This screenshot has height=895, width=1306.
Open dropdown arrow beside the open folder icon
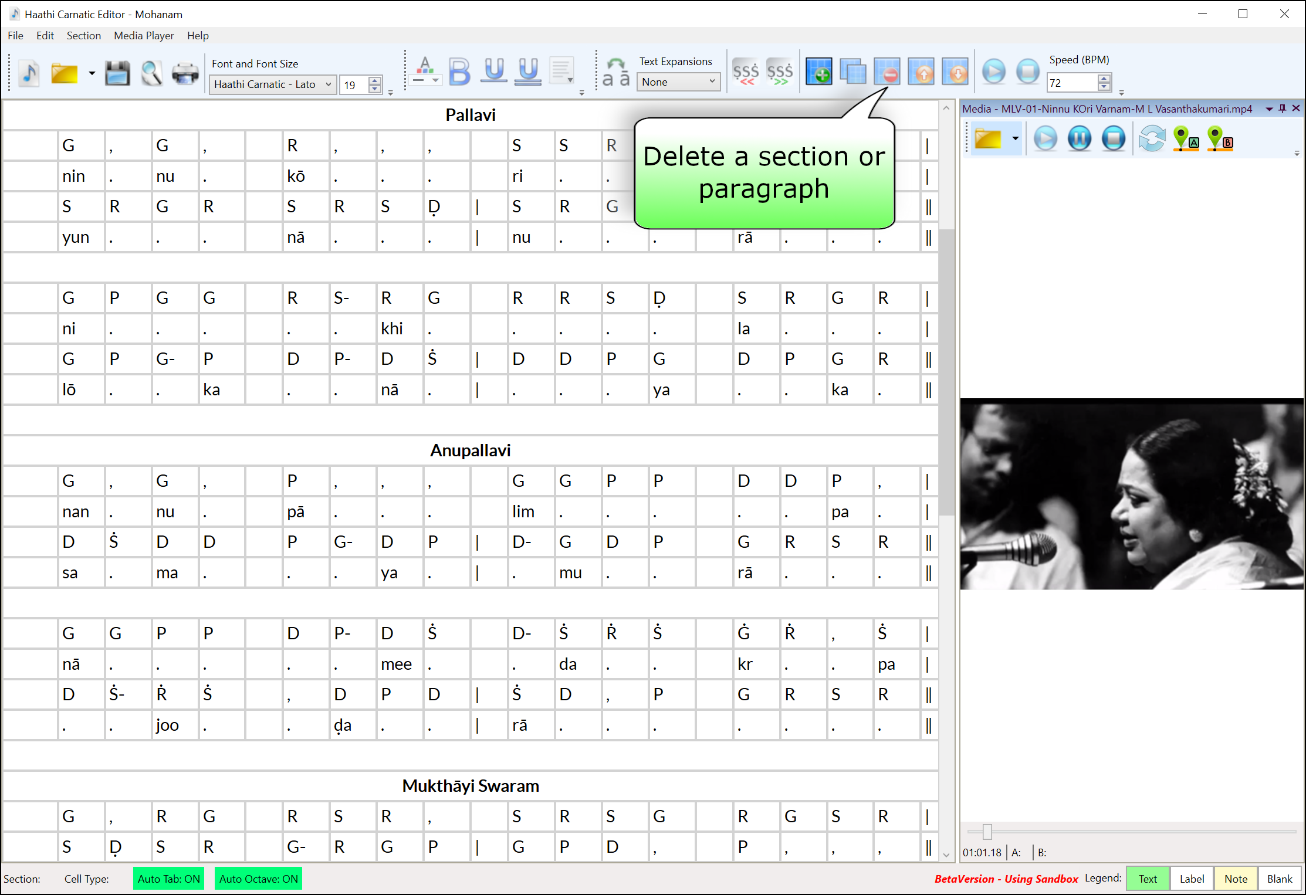tap(92, 73)
